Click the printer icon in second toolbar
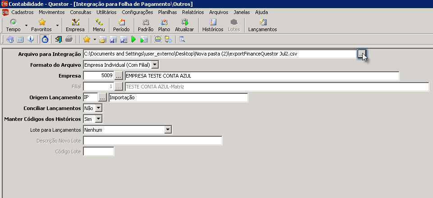Viewport: 433px width, 198px height. [69, 40]
